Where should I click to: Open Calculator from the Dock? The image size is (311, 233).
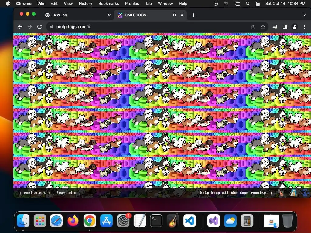click(247, 221)
